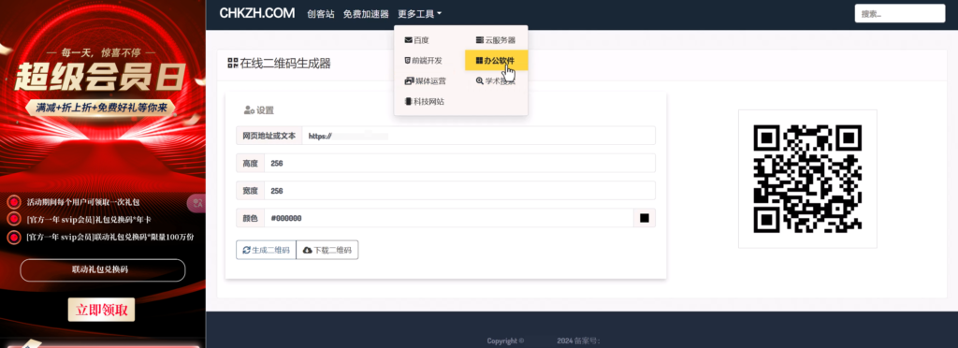958x348 pixels.
Task: Click the cloud download icon on 下载二维码
Action: point(307,250)
